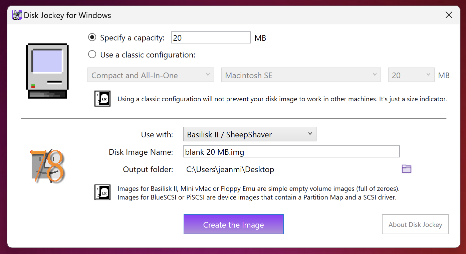This screenshot has width=466, height=254.
Task: Click the Disk Image Name text field
Action: tap(291, 151)
